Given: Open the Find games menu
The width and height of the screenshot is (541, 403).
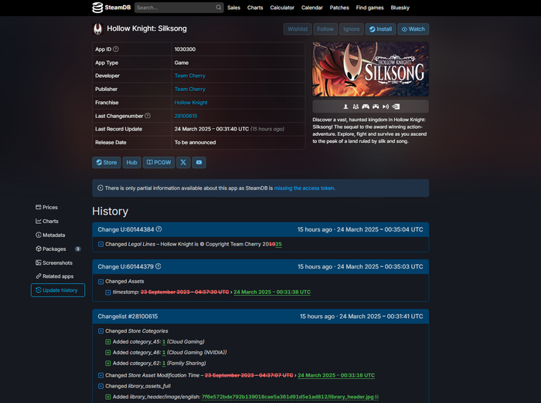Looking at the screenshot, I should pyautogui.click(x=369, y=8).
